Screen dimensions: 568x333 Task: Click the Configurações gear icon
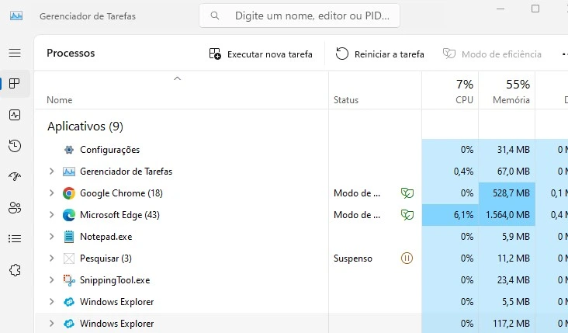click(69, 150)
